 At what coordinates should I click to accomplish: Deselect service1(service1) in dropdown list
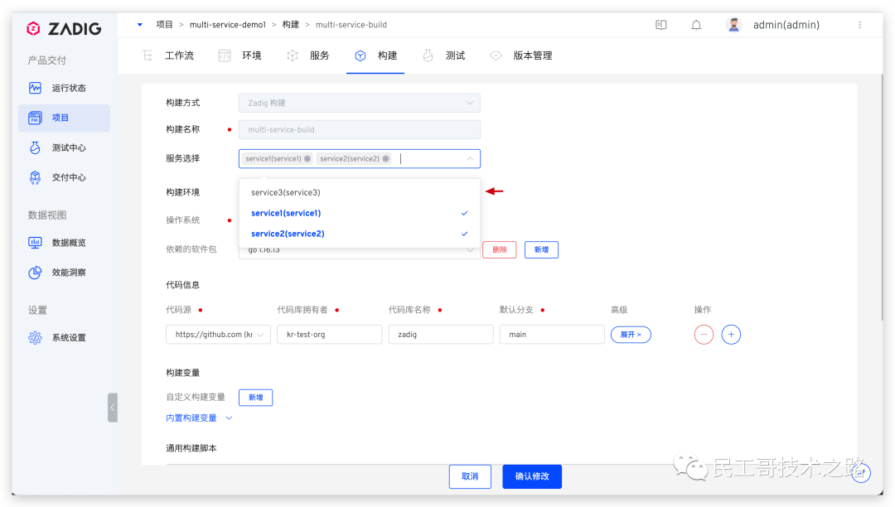pos(286,213)
